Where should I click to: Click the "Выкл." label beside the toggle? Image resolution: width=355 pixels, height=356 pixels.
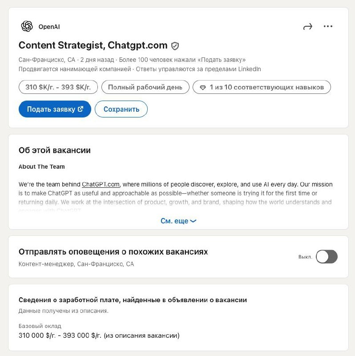point(305,257)
